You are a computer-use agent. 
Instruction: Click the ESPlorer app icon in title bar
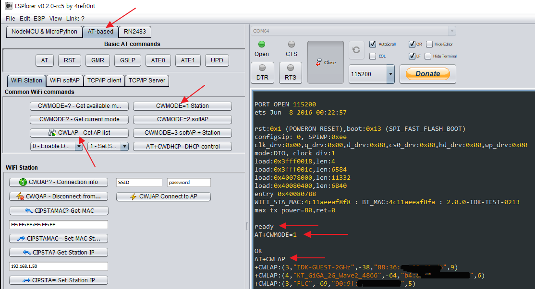coord(9,6)
